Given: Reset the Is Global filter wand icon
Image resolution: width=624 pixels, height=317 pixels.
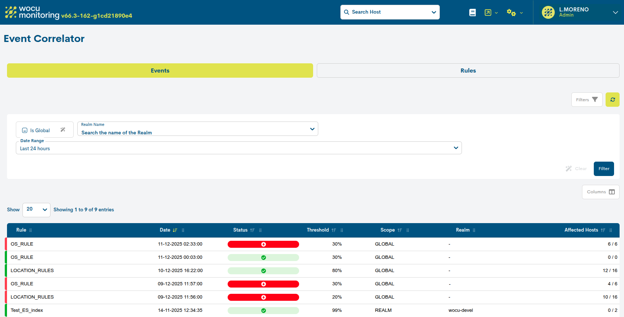Looking at the screenshot, I should pos(63,130).
